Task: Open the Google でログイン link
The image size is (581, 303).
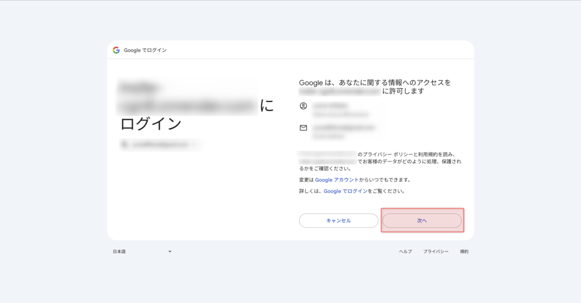Action: [x=346, y=191]
